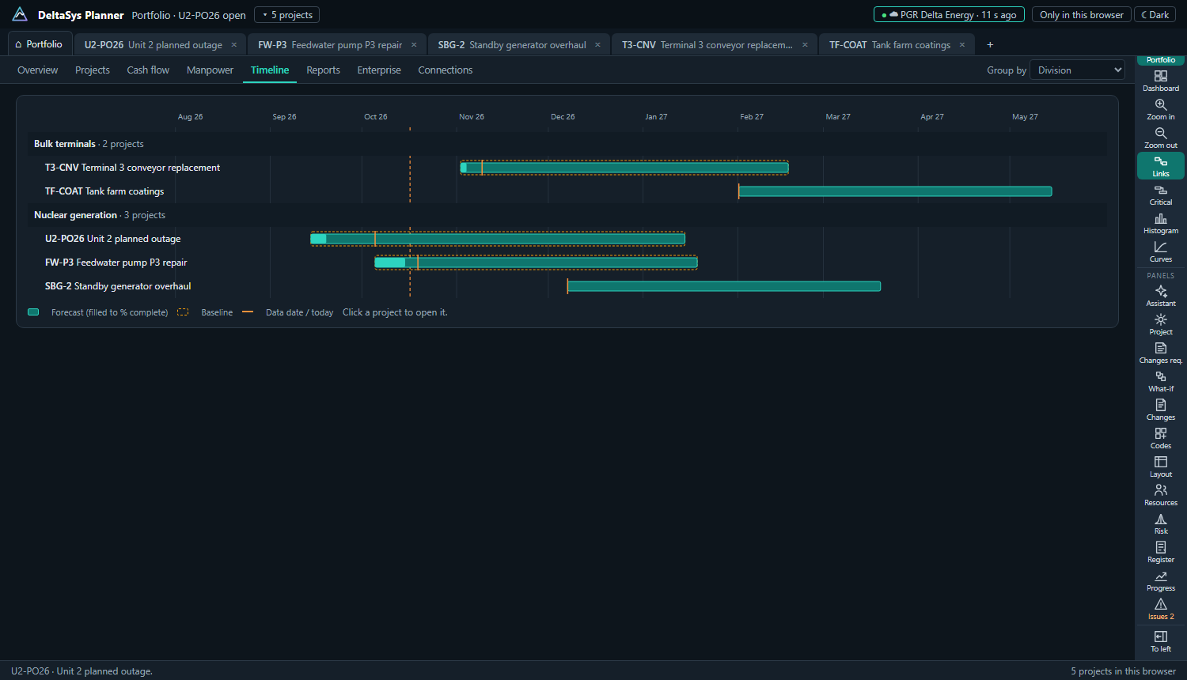Show the Curves view
Viewport: 1187px width, 680px height.
1161,251
